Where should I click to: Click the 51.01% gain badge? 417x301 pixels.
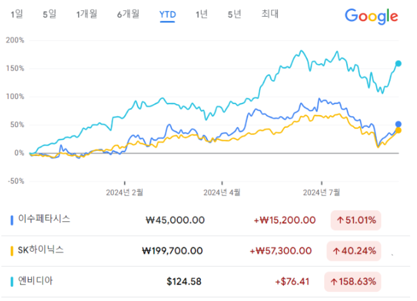click(356, 220)
